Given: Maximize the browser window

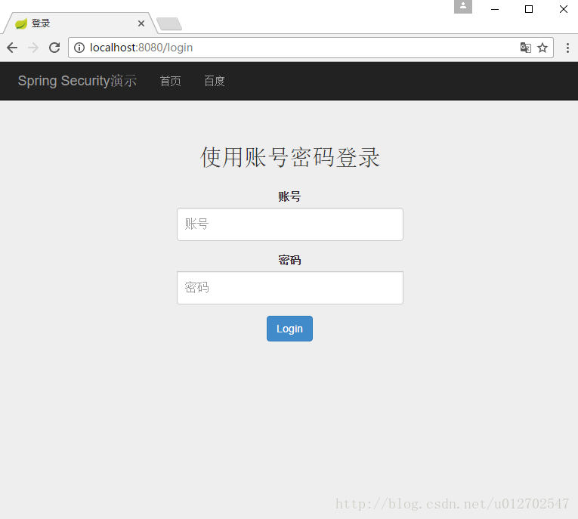Looking at the screenshot, I should coord(529,9).
